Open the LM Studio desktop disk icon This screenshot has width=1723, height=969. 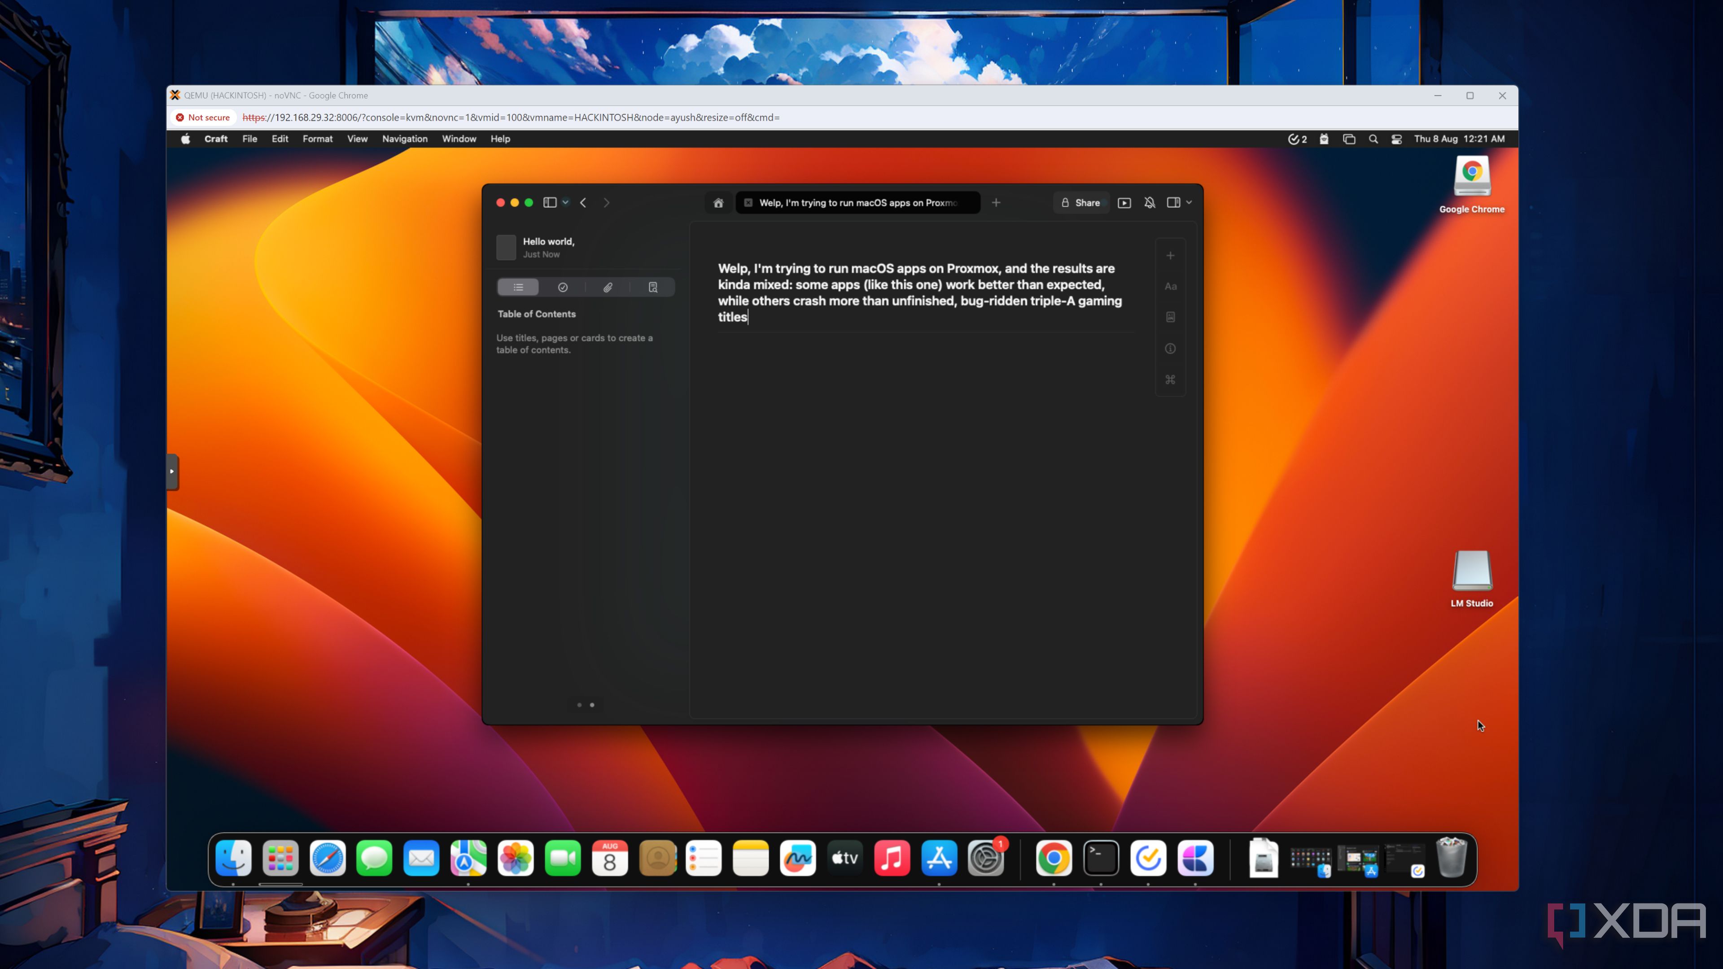[1472, 571]
